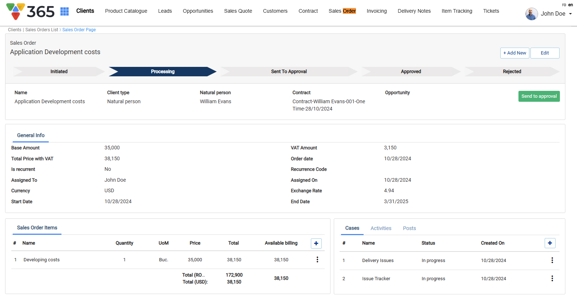Open Issue Tracker case options menu

(x=552, y=278)
